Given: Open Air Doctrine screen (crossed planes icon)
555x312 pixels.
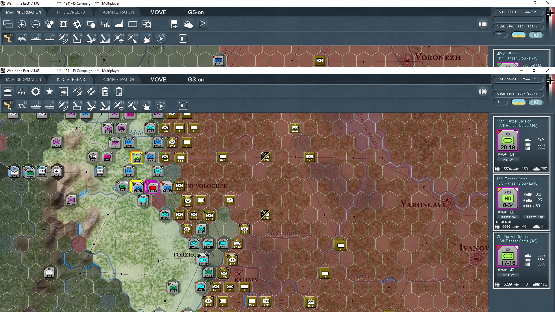Looking at the screenshot, I should point(77,92).
